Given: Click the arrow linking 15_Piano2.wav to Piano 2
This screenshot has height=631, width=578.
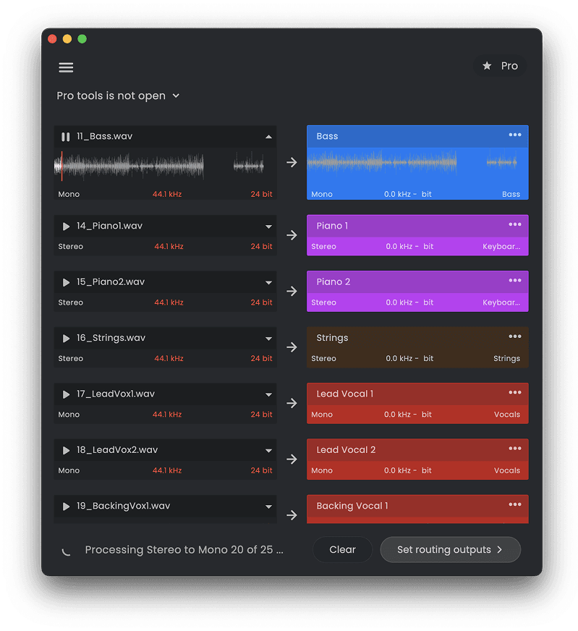Looking at the screenshot, I should click(292, 291).
